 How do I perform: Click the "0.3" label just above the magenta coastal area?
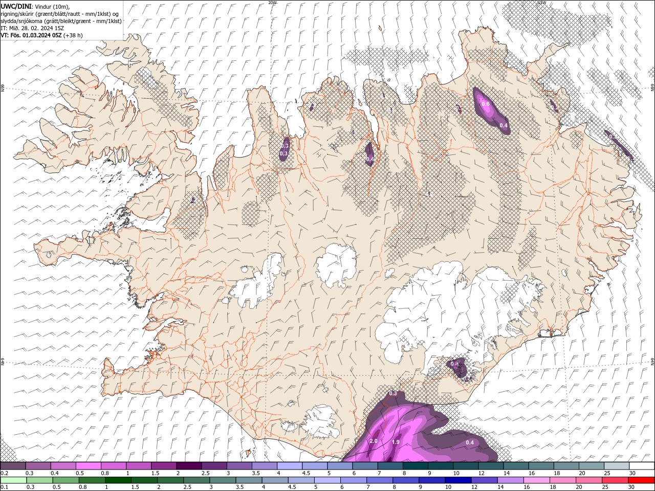click(393, 393)
